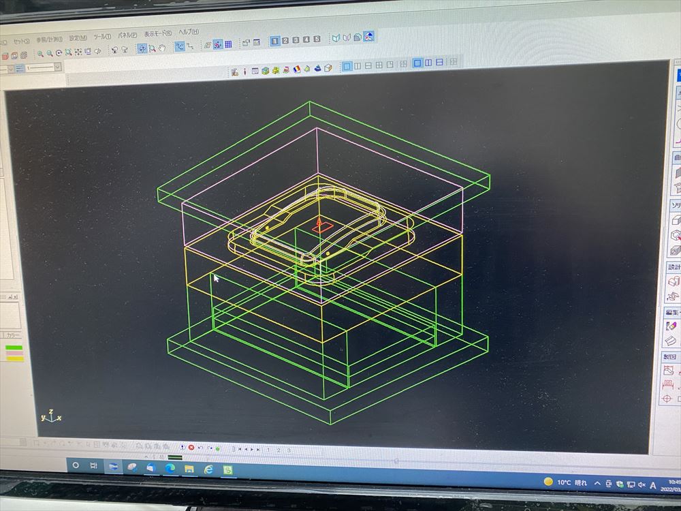
Task: Click the zoom region magnifier beside hand tool
Action: [x=152, y=48]
